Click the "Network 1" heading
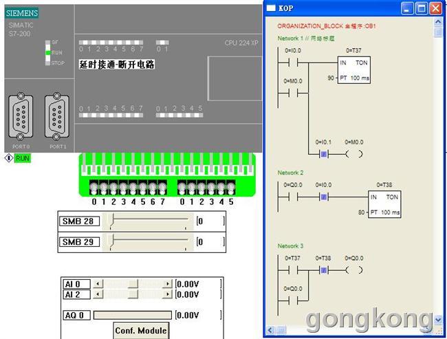The height and width of the screenshot is (339, 447). tap(290, 39)
